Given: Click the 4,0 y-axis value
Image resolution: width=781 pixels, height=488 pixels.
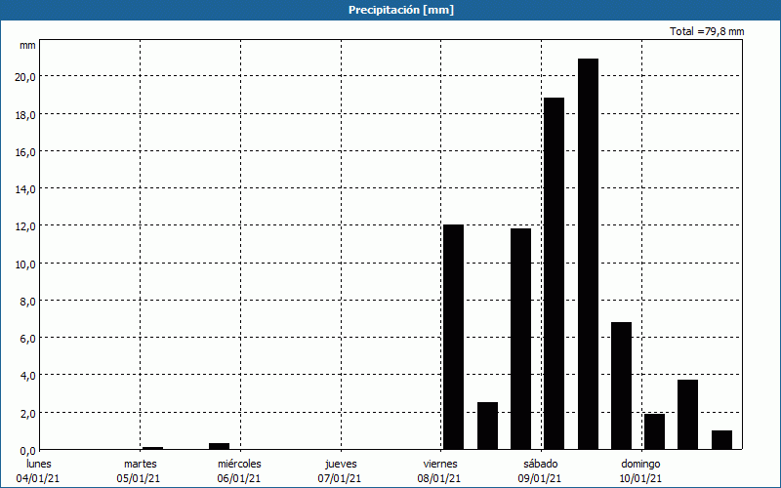Looking at the screenshot, I should tap(28, 376).
